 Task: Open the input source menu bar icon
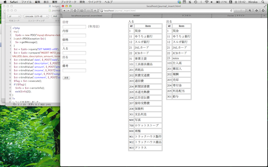click(230, 2)
